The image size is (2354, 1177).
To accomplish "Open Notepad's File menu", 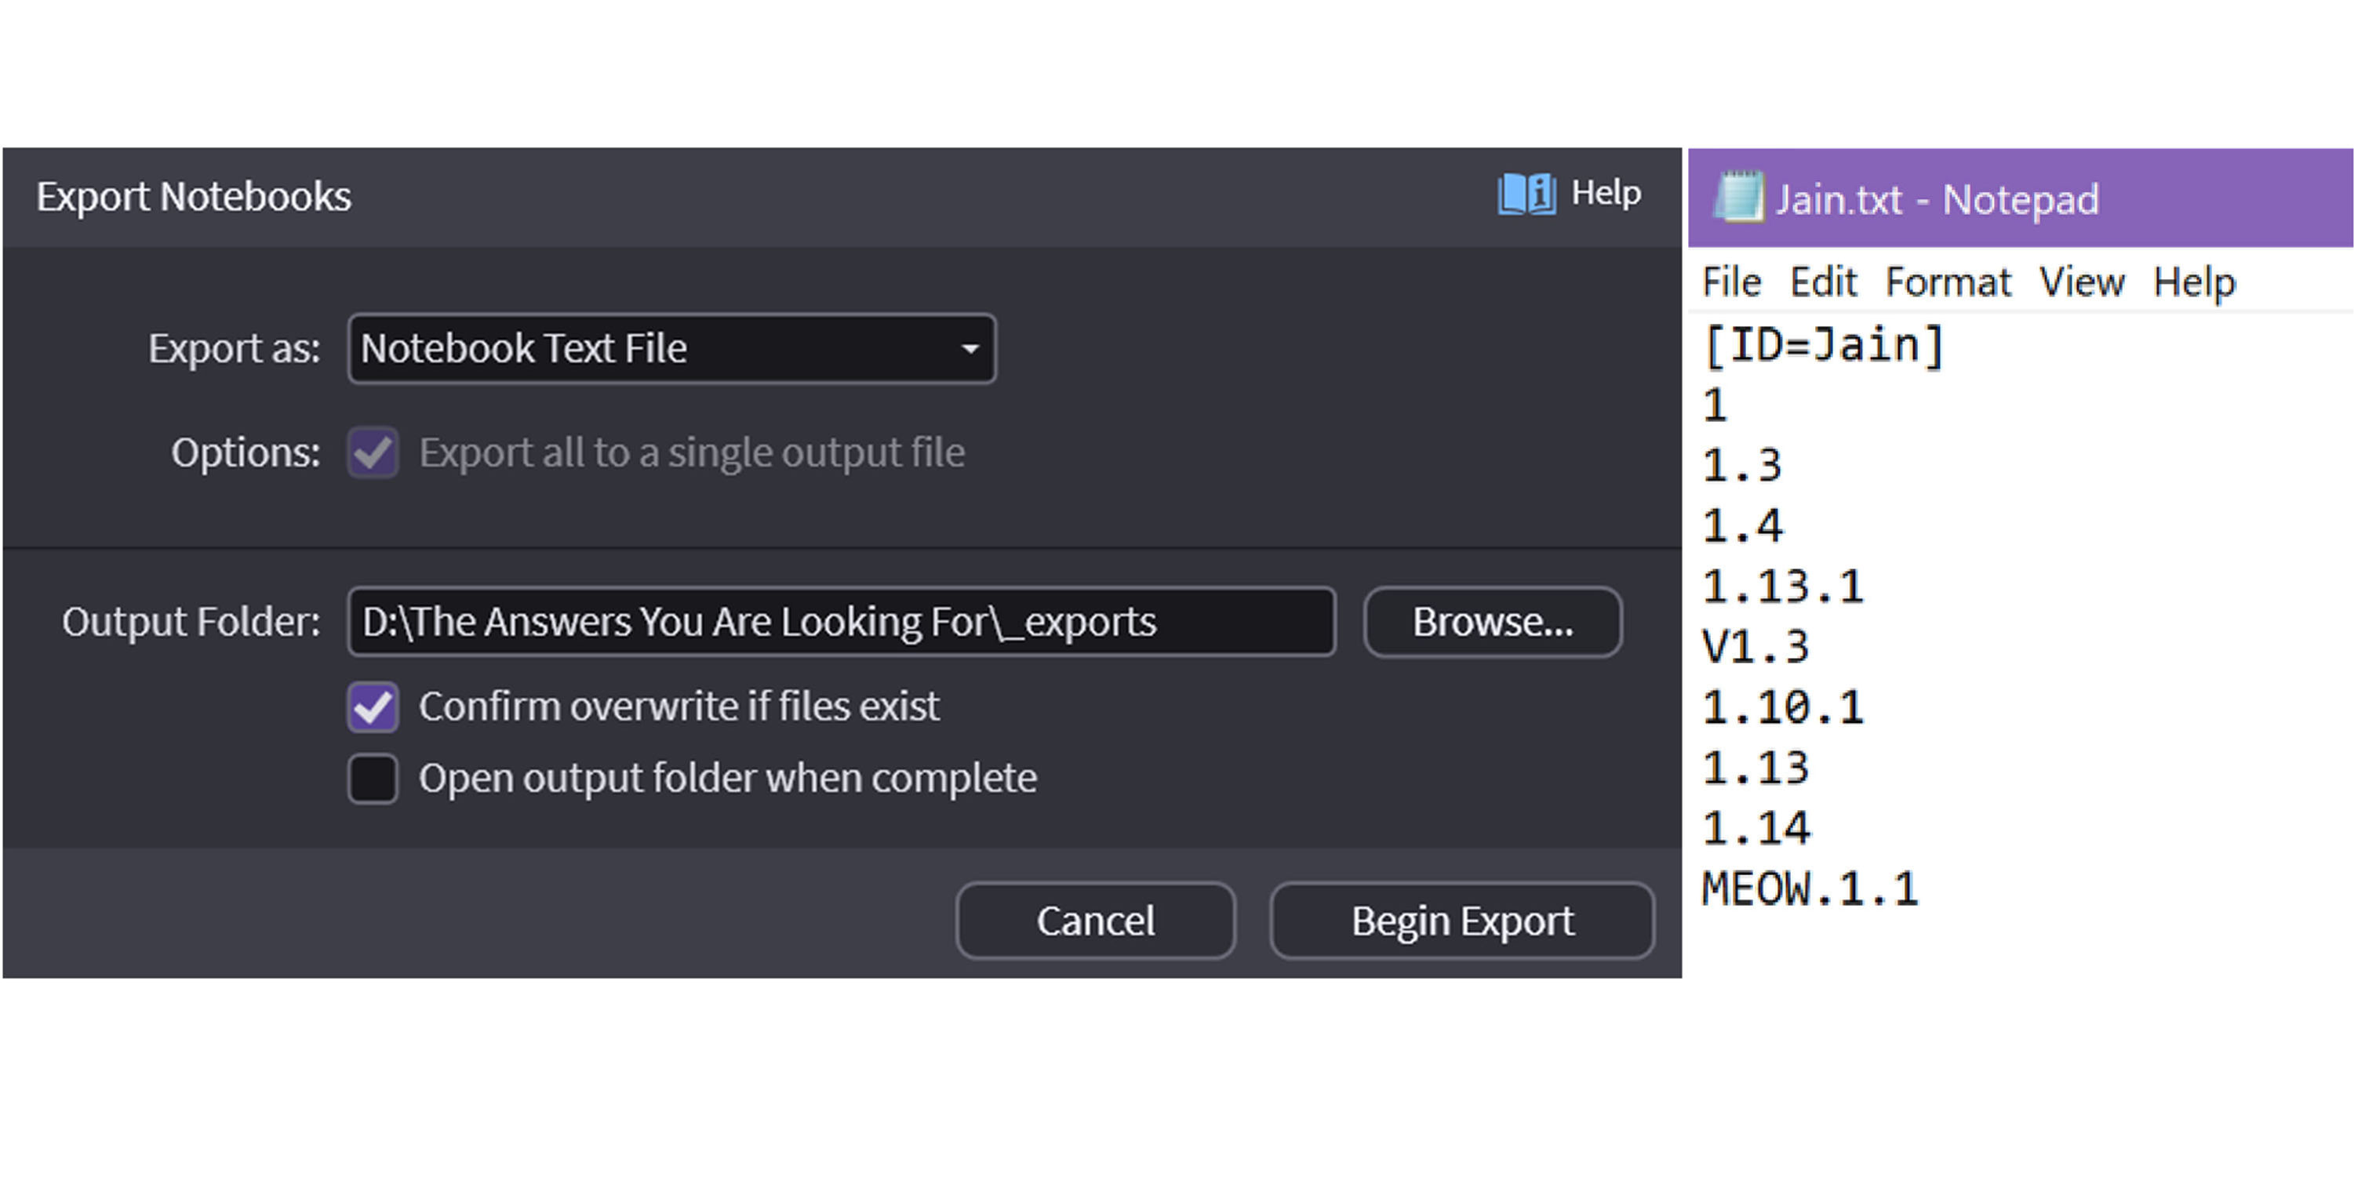I will 1730,282.
